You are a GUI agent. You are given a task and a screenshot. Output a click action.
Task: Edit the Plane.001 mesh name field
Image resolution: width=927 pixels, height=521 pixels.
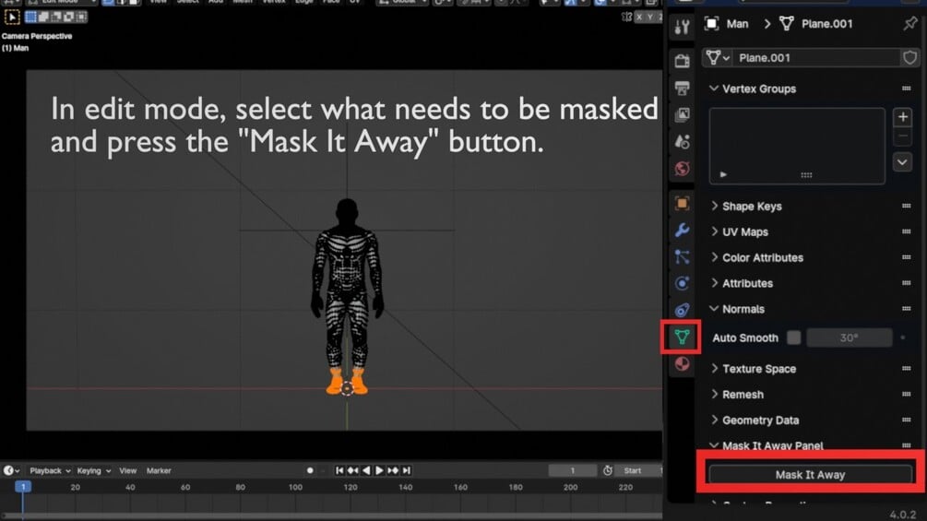[x=816, y=57]
